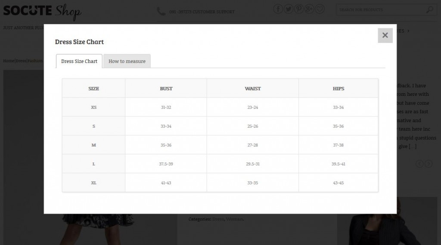Viewport: 441px width, 245px height.
Task: Click hips value 37-38
Action: click(x=339, y=145)
